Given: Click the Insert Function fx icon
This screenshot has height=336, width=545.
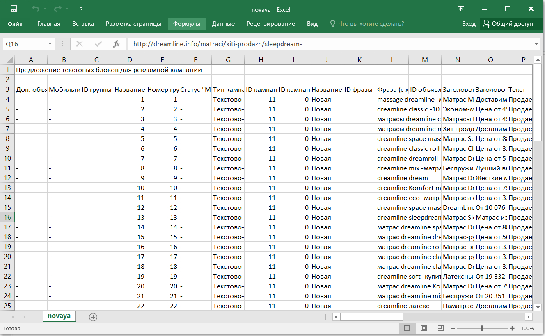Looking at the screenshot, I should coord(117,44).
